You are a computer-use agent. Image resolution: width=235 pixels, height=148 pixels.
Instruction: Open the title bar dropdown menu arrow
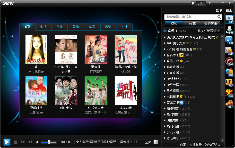(x=210, y=3)
